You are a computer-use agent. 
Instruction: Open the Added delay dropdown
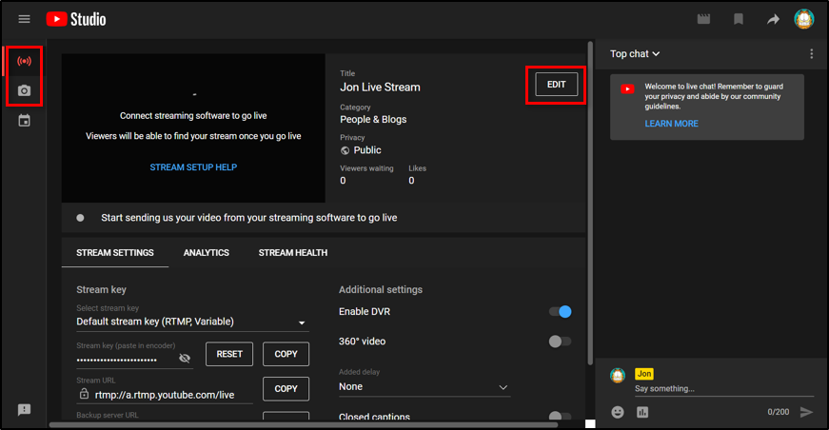(424, 387)
